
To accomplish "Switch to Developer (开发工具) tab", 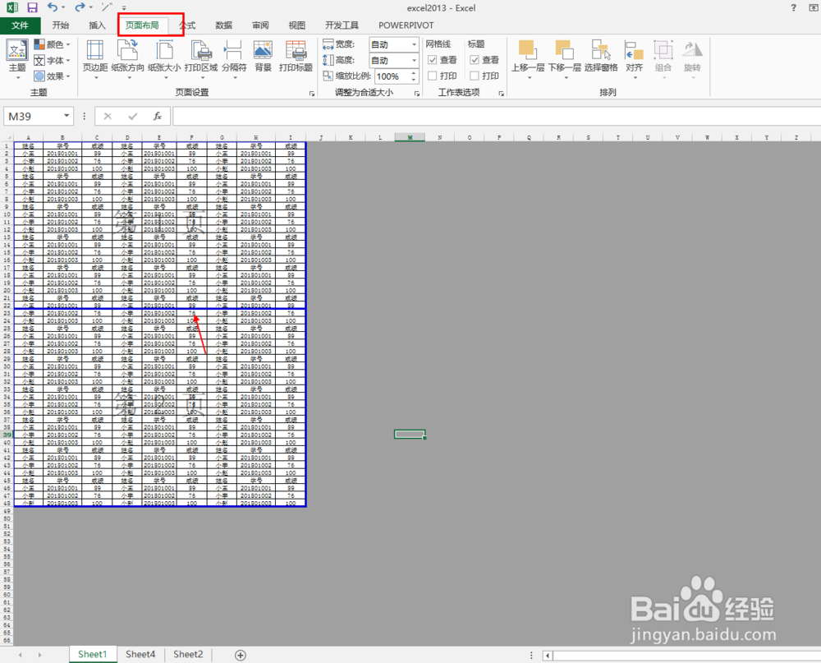I will 342,25.
